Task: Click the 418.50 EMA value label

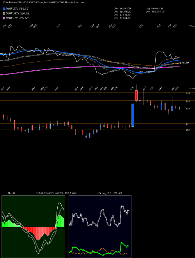Action: (x=184, y=63)
